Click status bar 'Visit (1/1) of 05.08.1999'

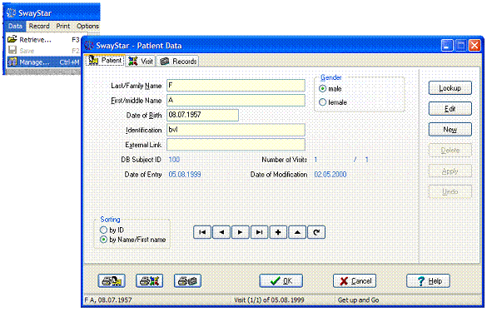[x=269, y=300]
